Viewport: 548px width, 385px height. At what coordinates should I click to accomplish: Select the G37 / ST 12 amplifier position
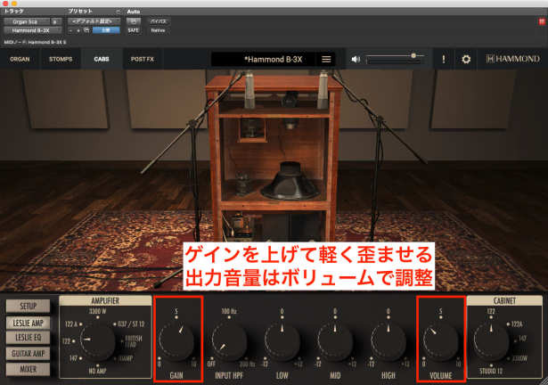129,324
